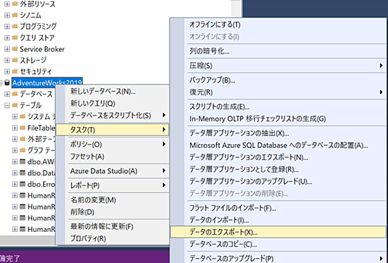388x263 pixels.
Task: Click the AdventureWorks2019 database cylinder icon
Action: 7,83
